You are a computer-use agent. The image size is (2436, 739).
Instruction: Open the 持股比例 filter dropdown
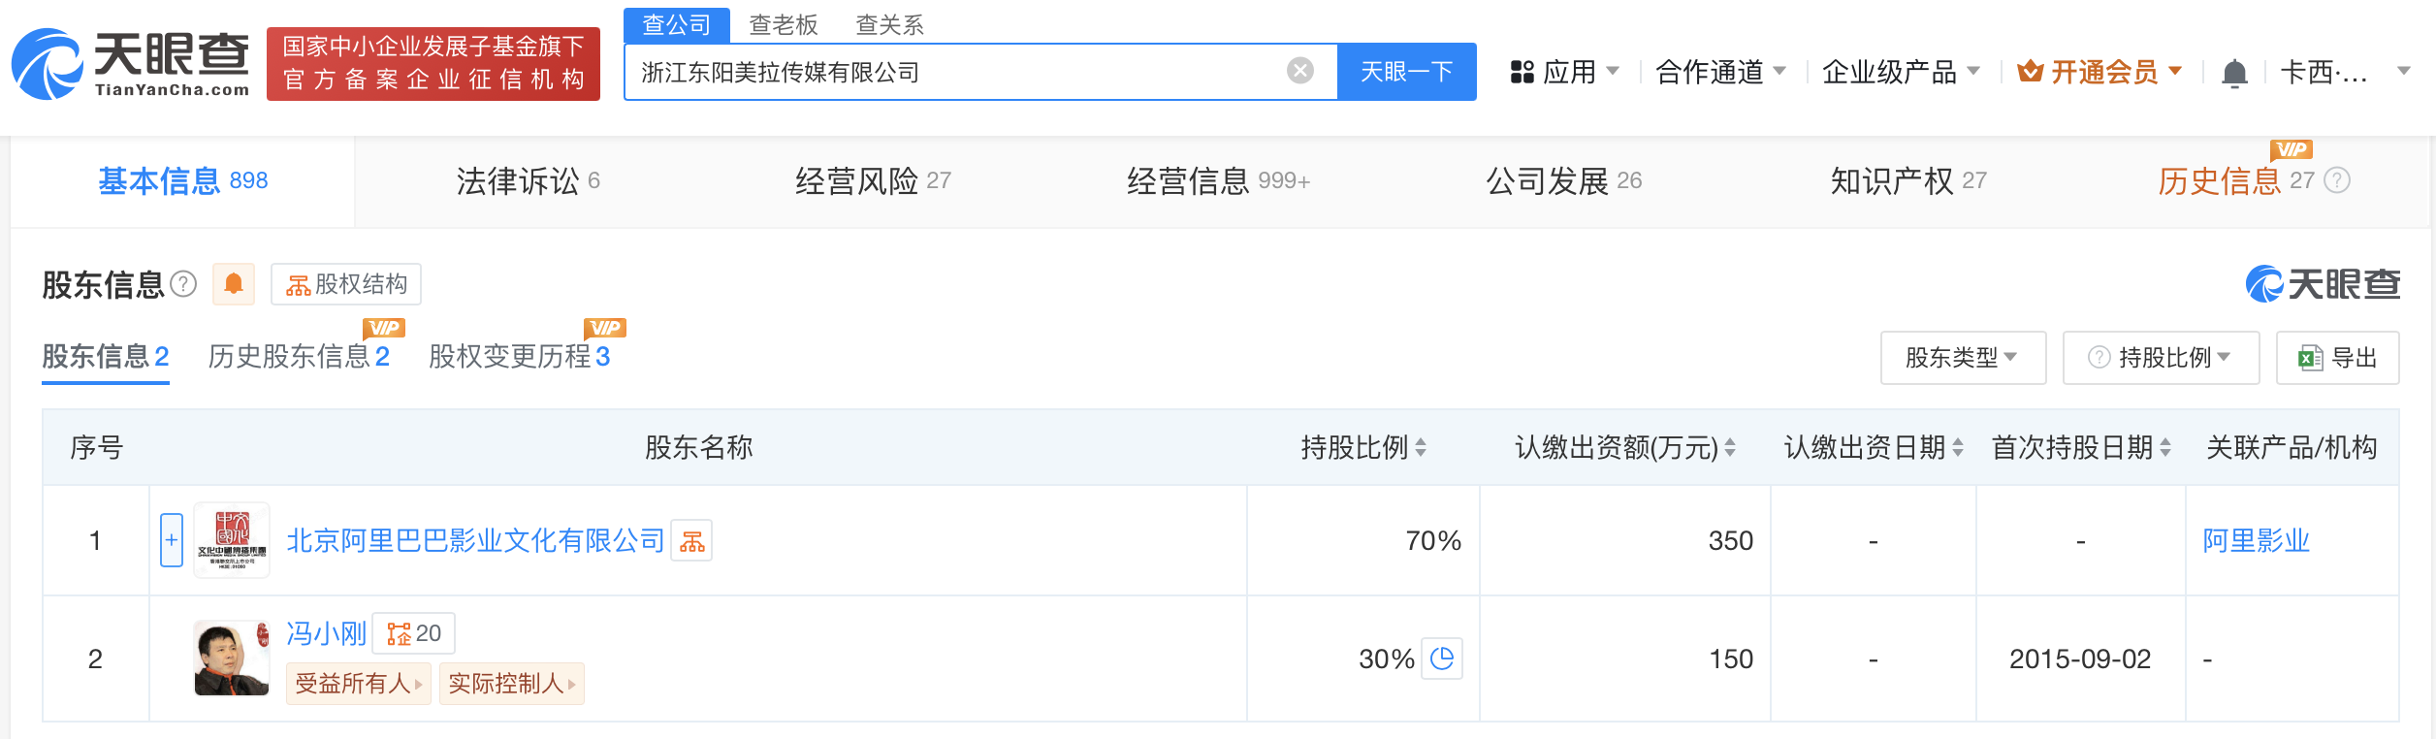coord(2161,358)
